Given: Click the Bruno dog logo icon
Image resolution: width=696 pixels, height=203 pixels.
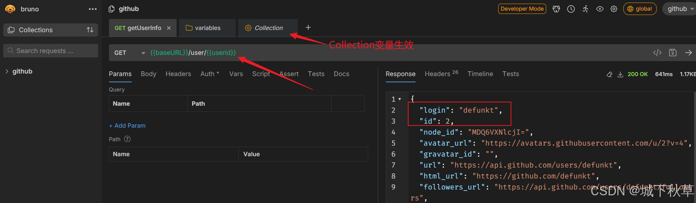Looking at the screenshot, I should click(x=10, y=9).
